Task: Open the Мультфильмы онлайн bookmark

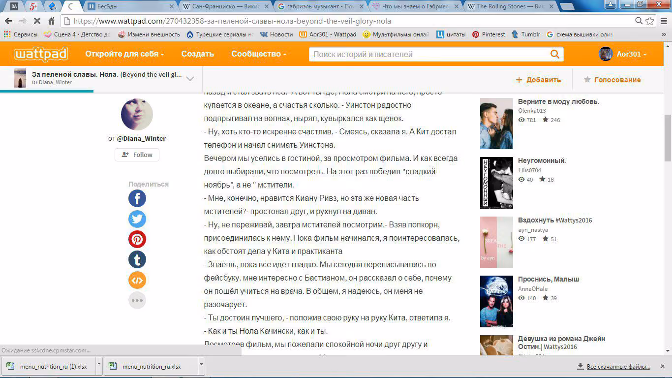Action: [396, 34]
